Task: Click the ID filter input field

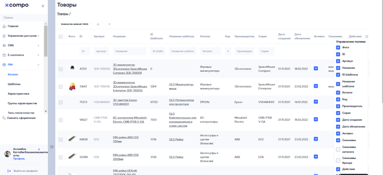Action: point(85,51)
